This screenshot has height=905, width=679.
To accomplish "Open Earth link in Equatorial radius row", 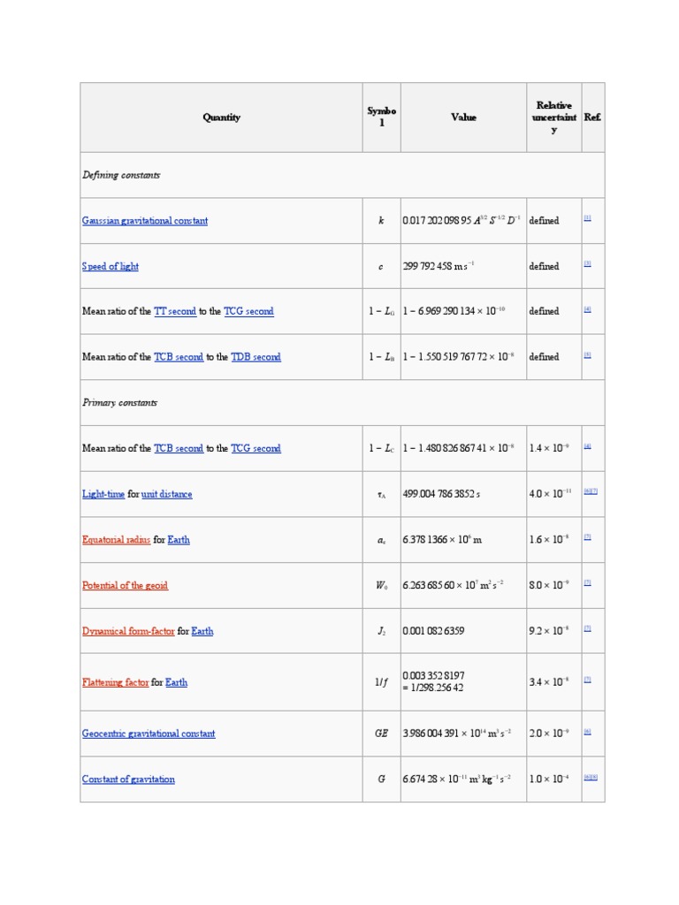I will pos(179,540).
